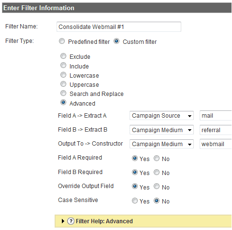Click the Extract B field containing referral

(216, 130)
